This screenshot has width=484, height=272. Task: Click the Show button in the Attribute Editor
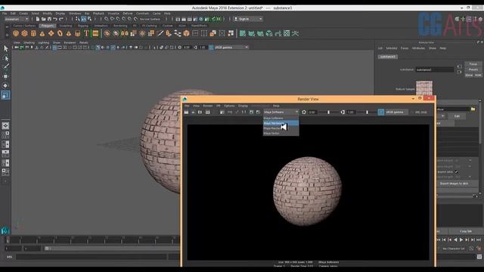469,76
